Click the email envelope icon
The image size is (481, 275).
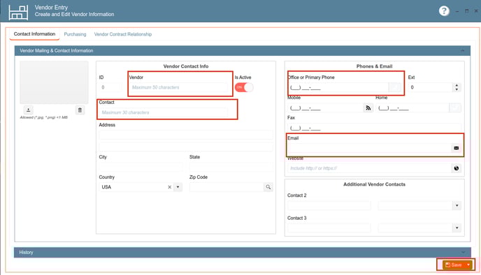456,148
